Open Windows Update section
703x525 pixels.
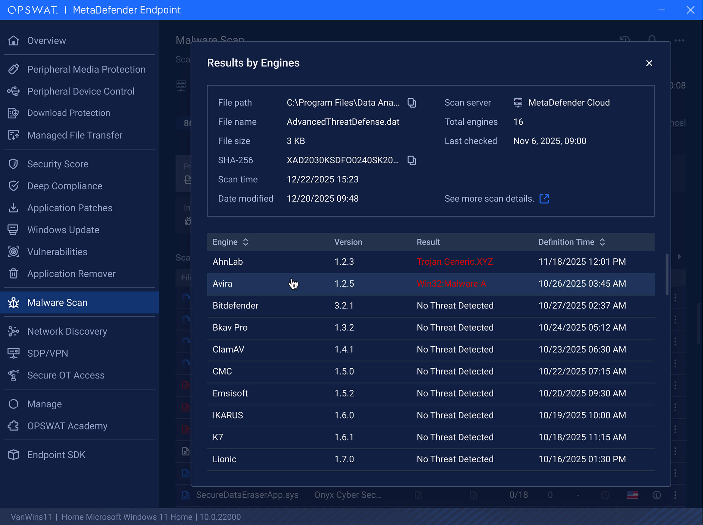point(63,230)
